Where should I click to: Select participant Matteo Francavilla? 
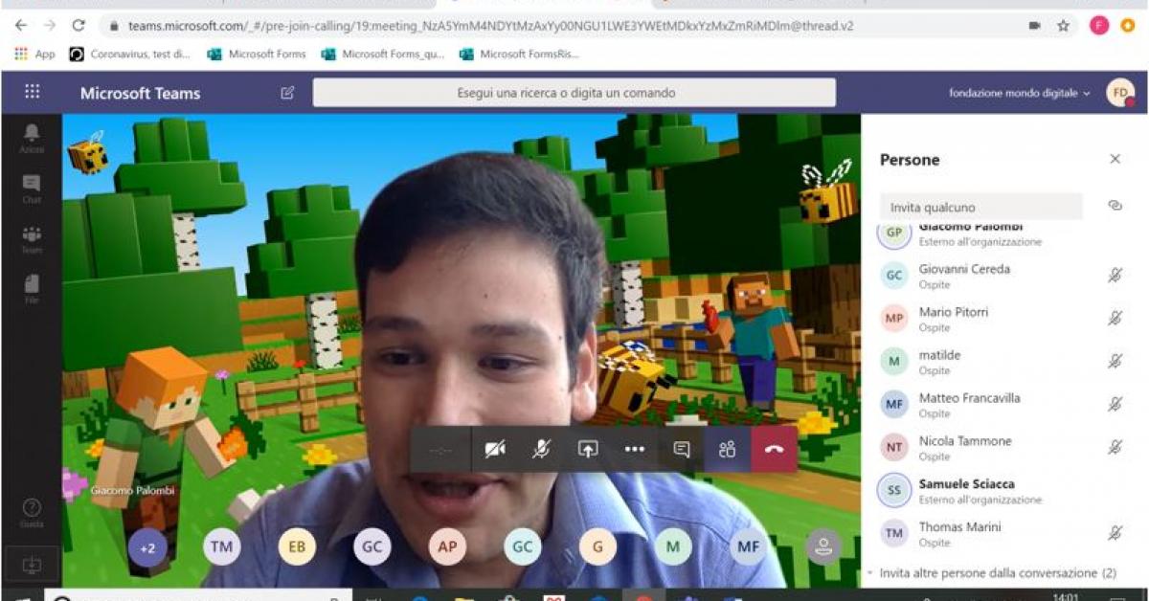[1003, 405]
